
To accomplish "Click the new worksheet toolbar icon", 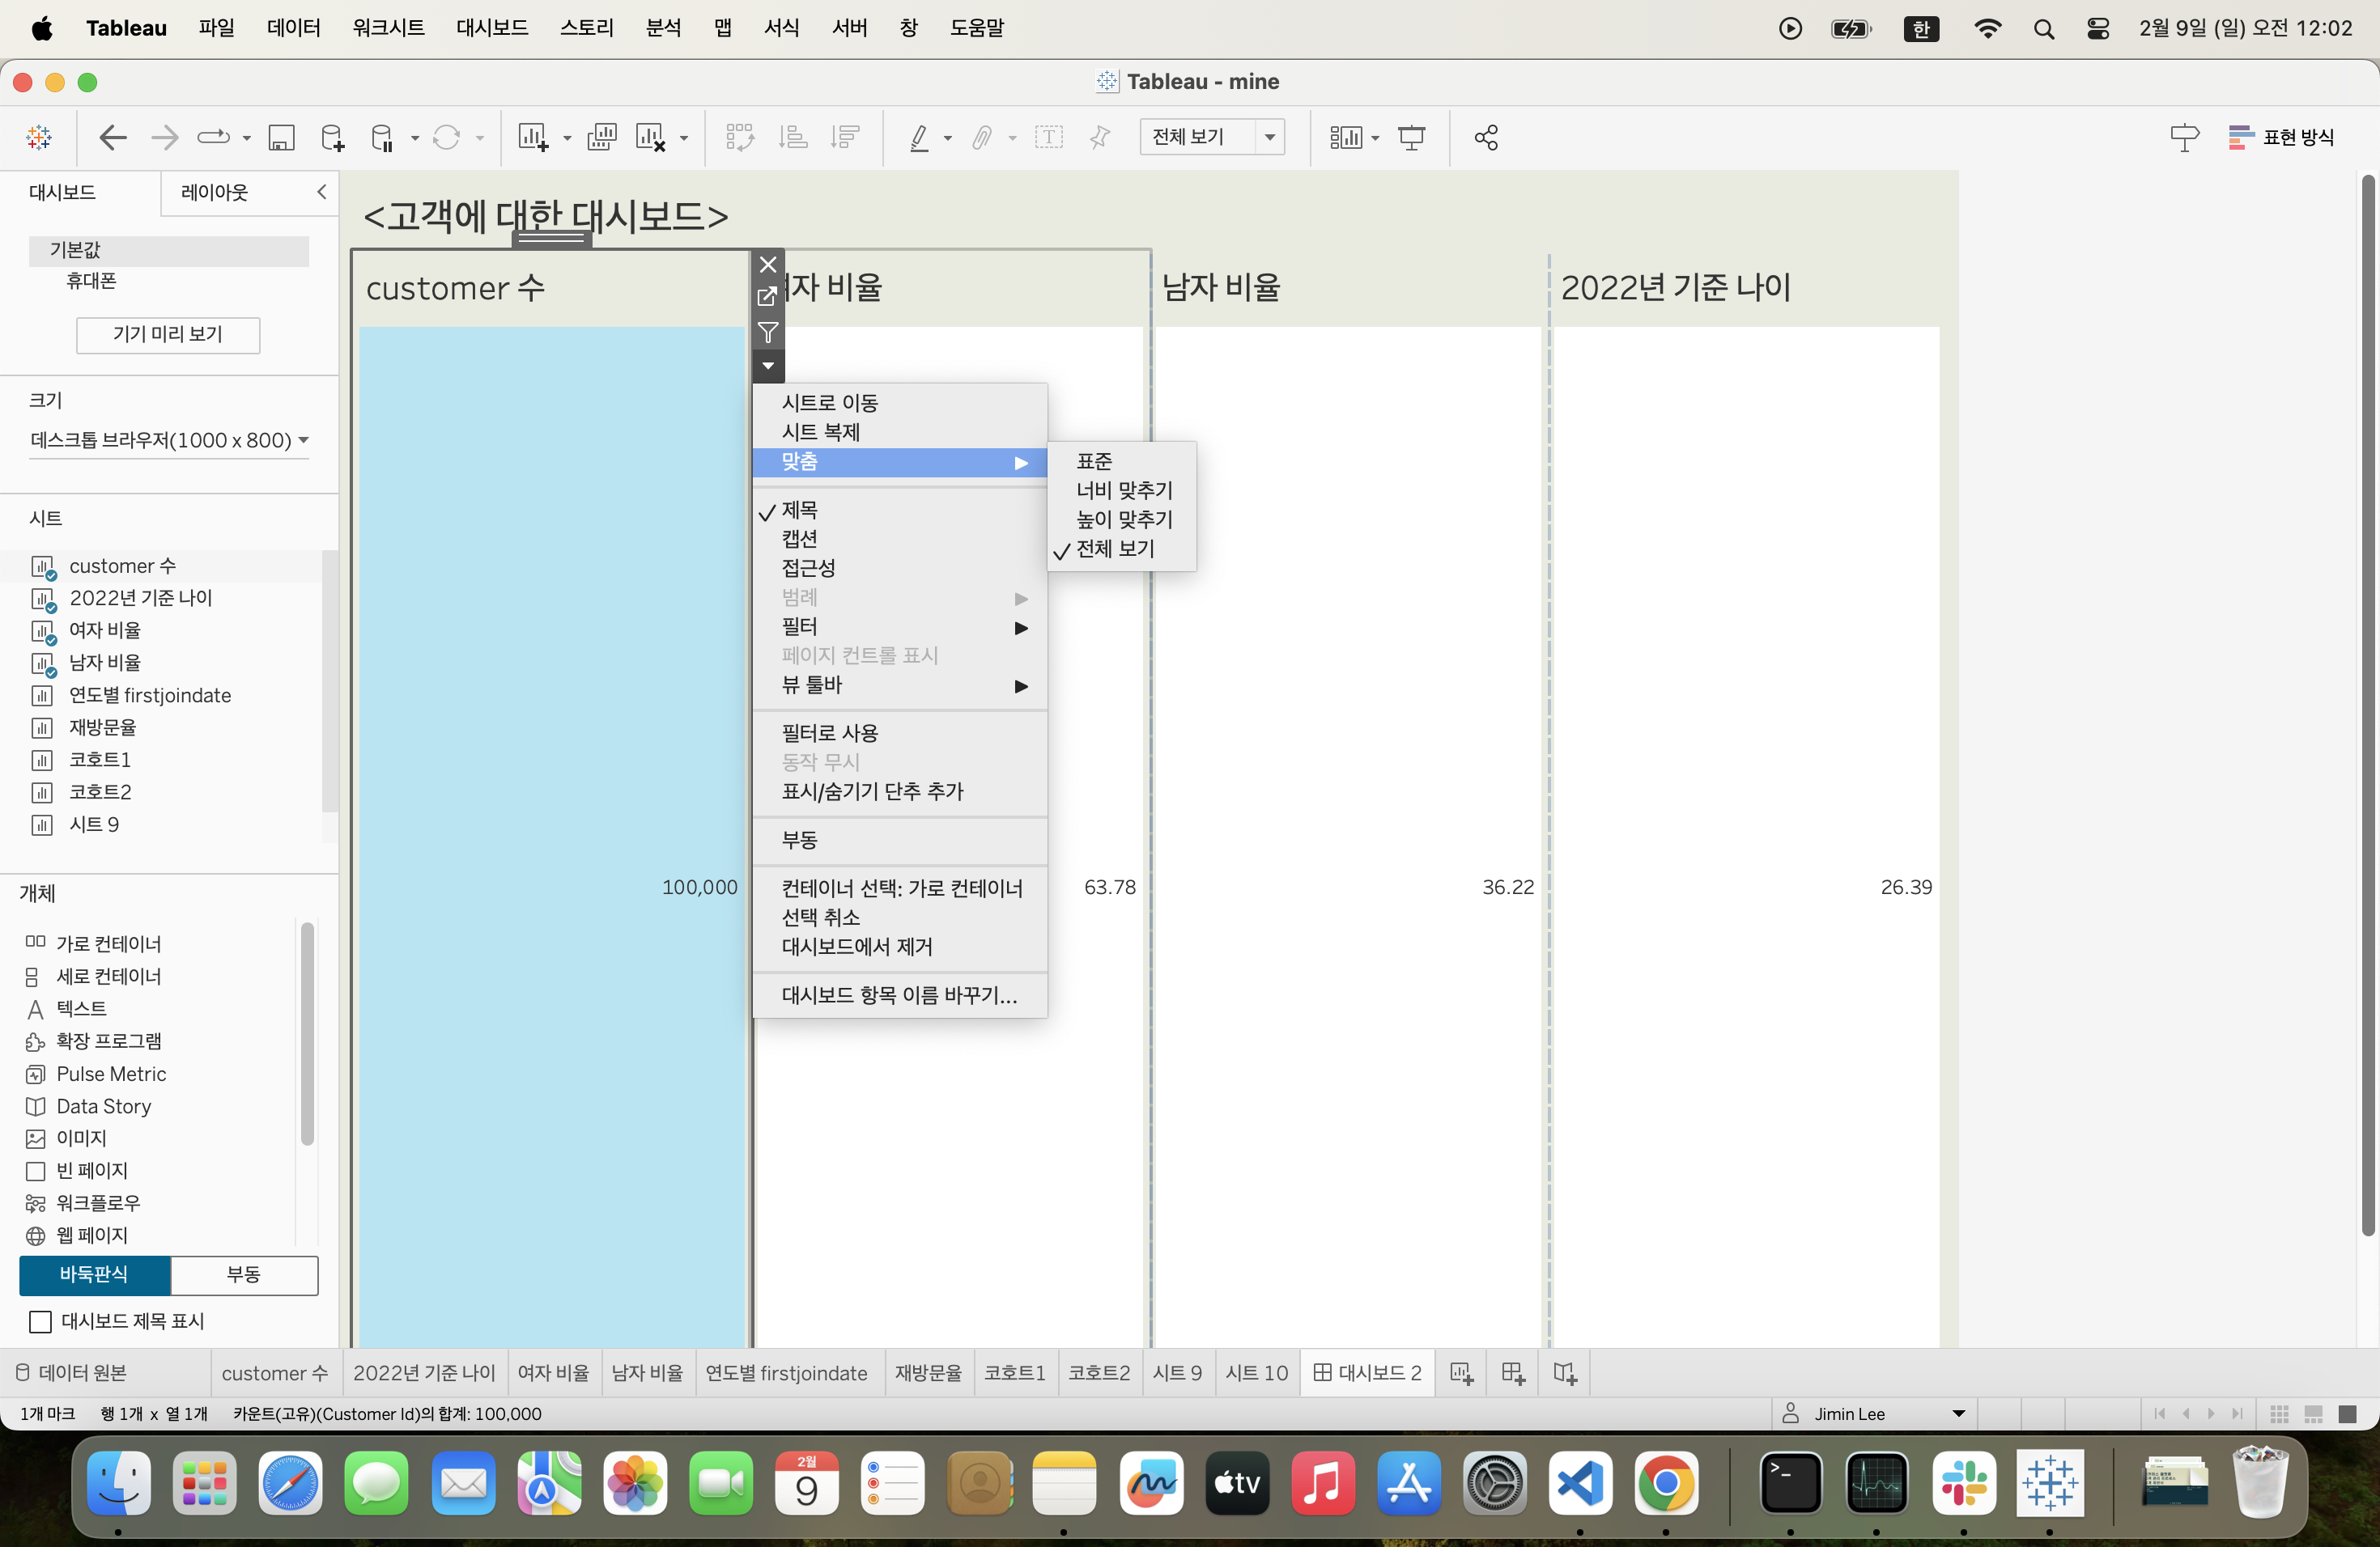I will [533, 137].
